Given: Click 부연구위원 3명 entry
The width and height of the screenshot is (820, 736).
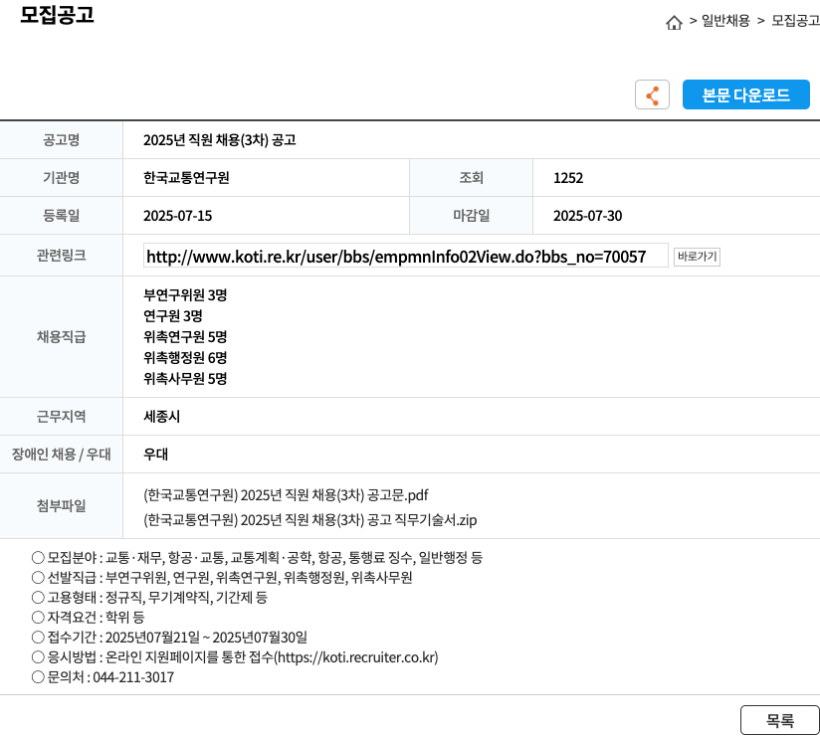Looking at the screenshot, I should 185,294.
